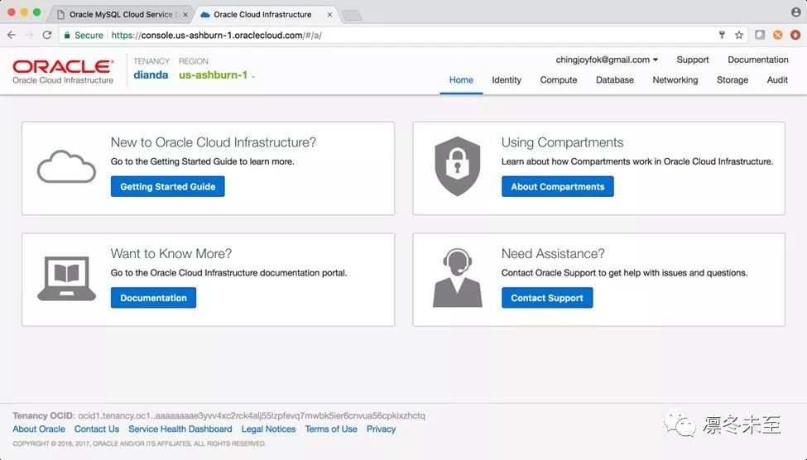Switch to Oracle MySQL Cloud Service tab
Viewport: 807px width, 460px height.
(x=121, y=14)
